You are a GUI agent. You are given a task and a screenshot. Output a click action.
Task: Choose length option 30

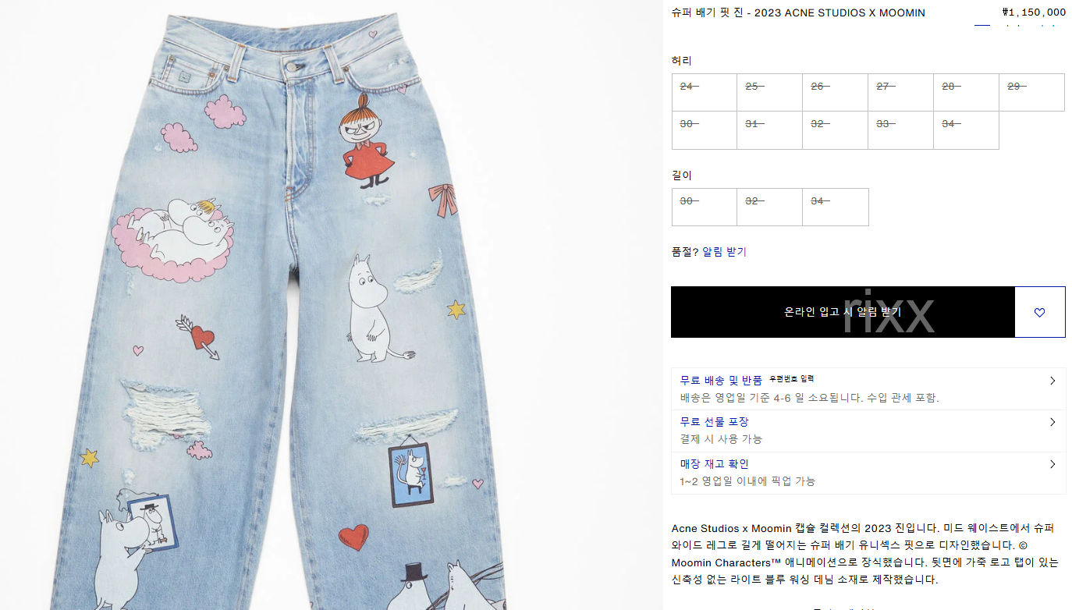click(x=705, y=207)
